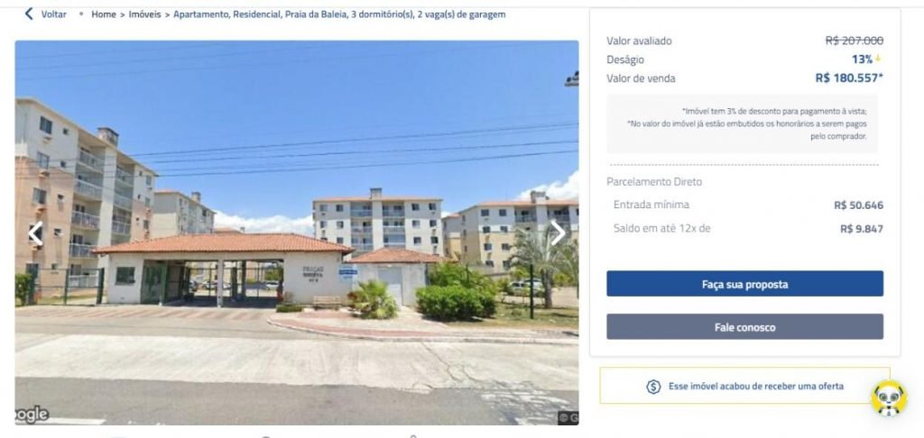Image resolution: width=924 pixels, height=438 pixels.
Task: Click the recent offer notification text
Action: 756,387
